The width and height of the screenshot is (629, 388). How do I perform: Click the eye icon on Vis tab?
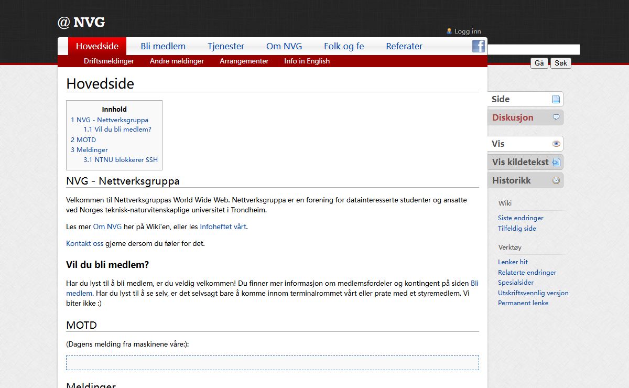tap(556, 144)
